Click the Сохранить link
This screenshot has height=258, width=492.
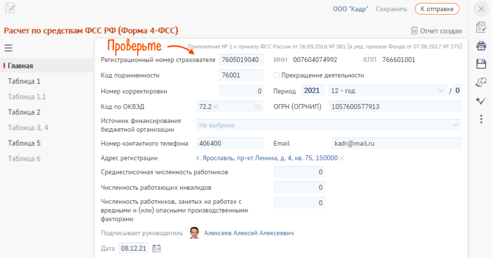pyautogui.click(x=391, y=9)
